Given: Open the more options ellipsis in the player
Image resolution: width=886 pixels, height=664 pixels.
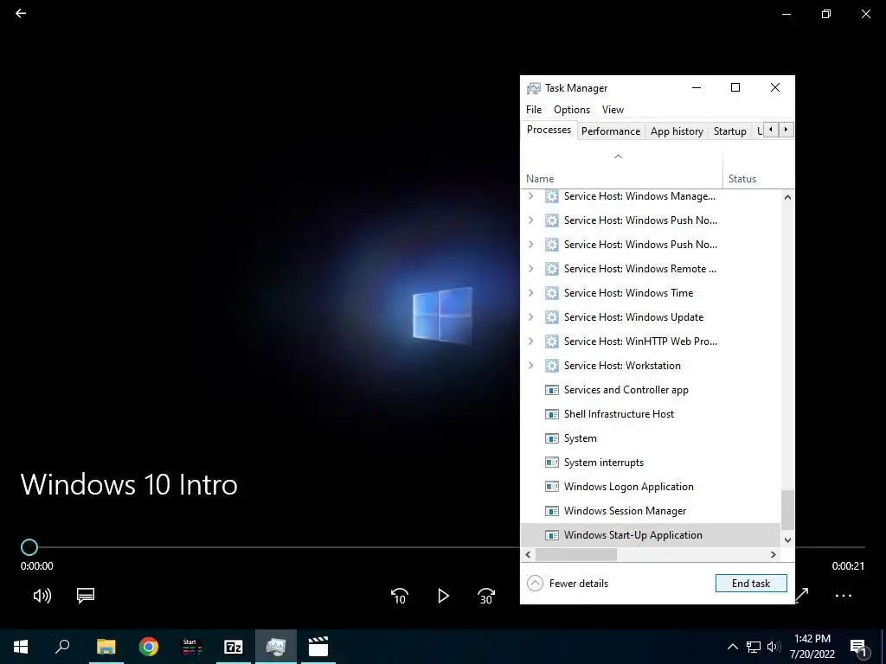Looking at the screenshot, I should coord(843,595).
